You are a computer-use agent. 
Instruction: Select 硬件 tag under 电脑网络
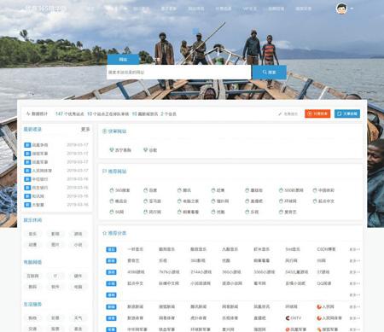78,276
